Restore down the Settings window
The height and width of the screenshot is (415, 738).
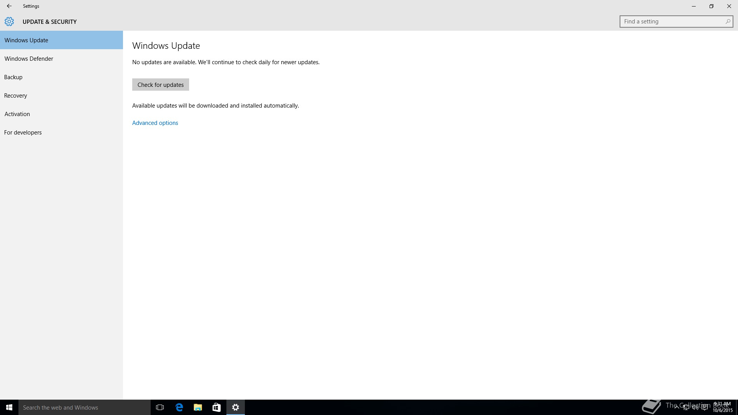tap(711, 6)
